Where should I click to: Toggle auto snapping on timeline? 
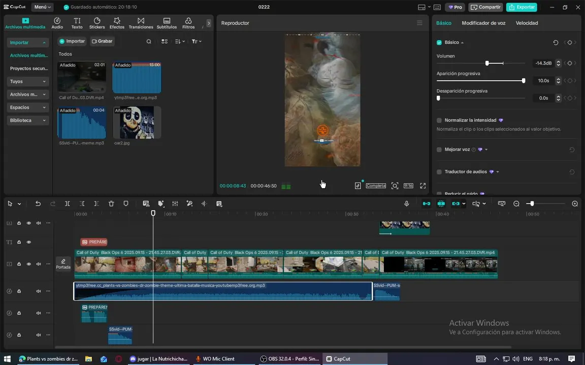click(441, 203)
